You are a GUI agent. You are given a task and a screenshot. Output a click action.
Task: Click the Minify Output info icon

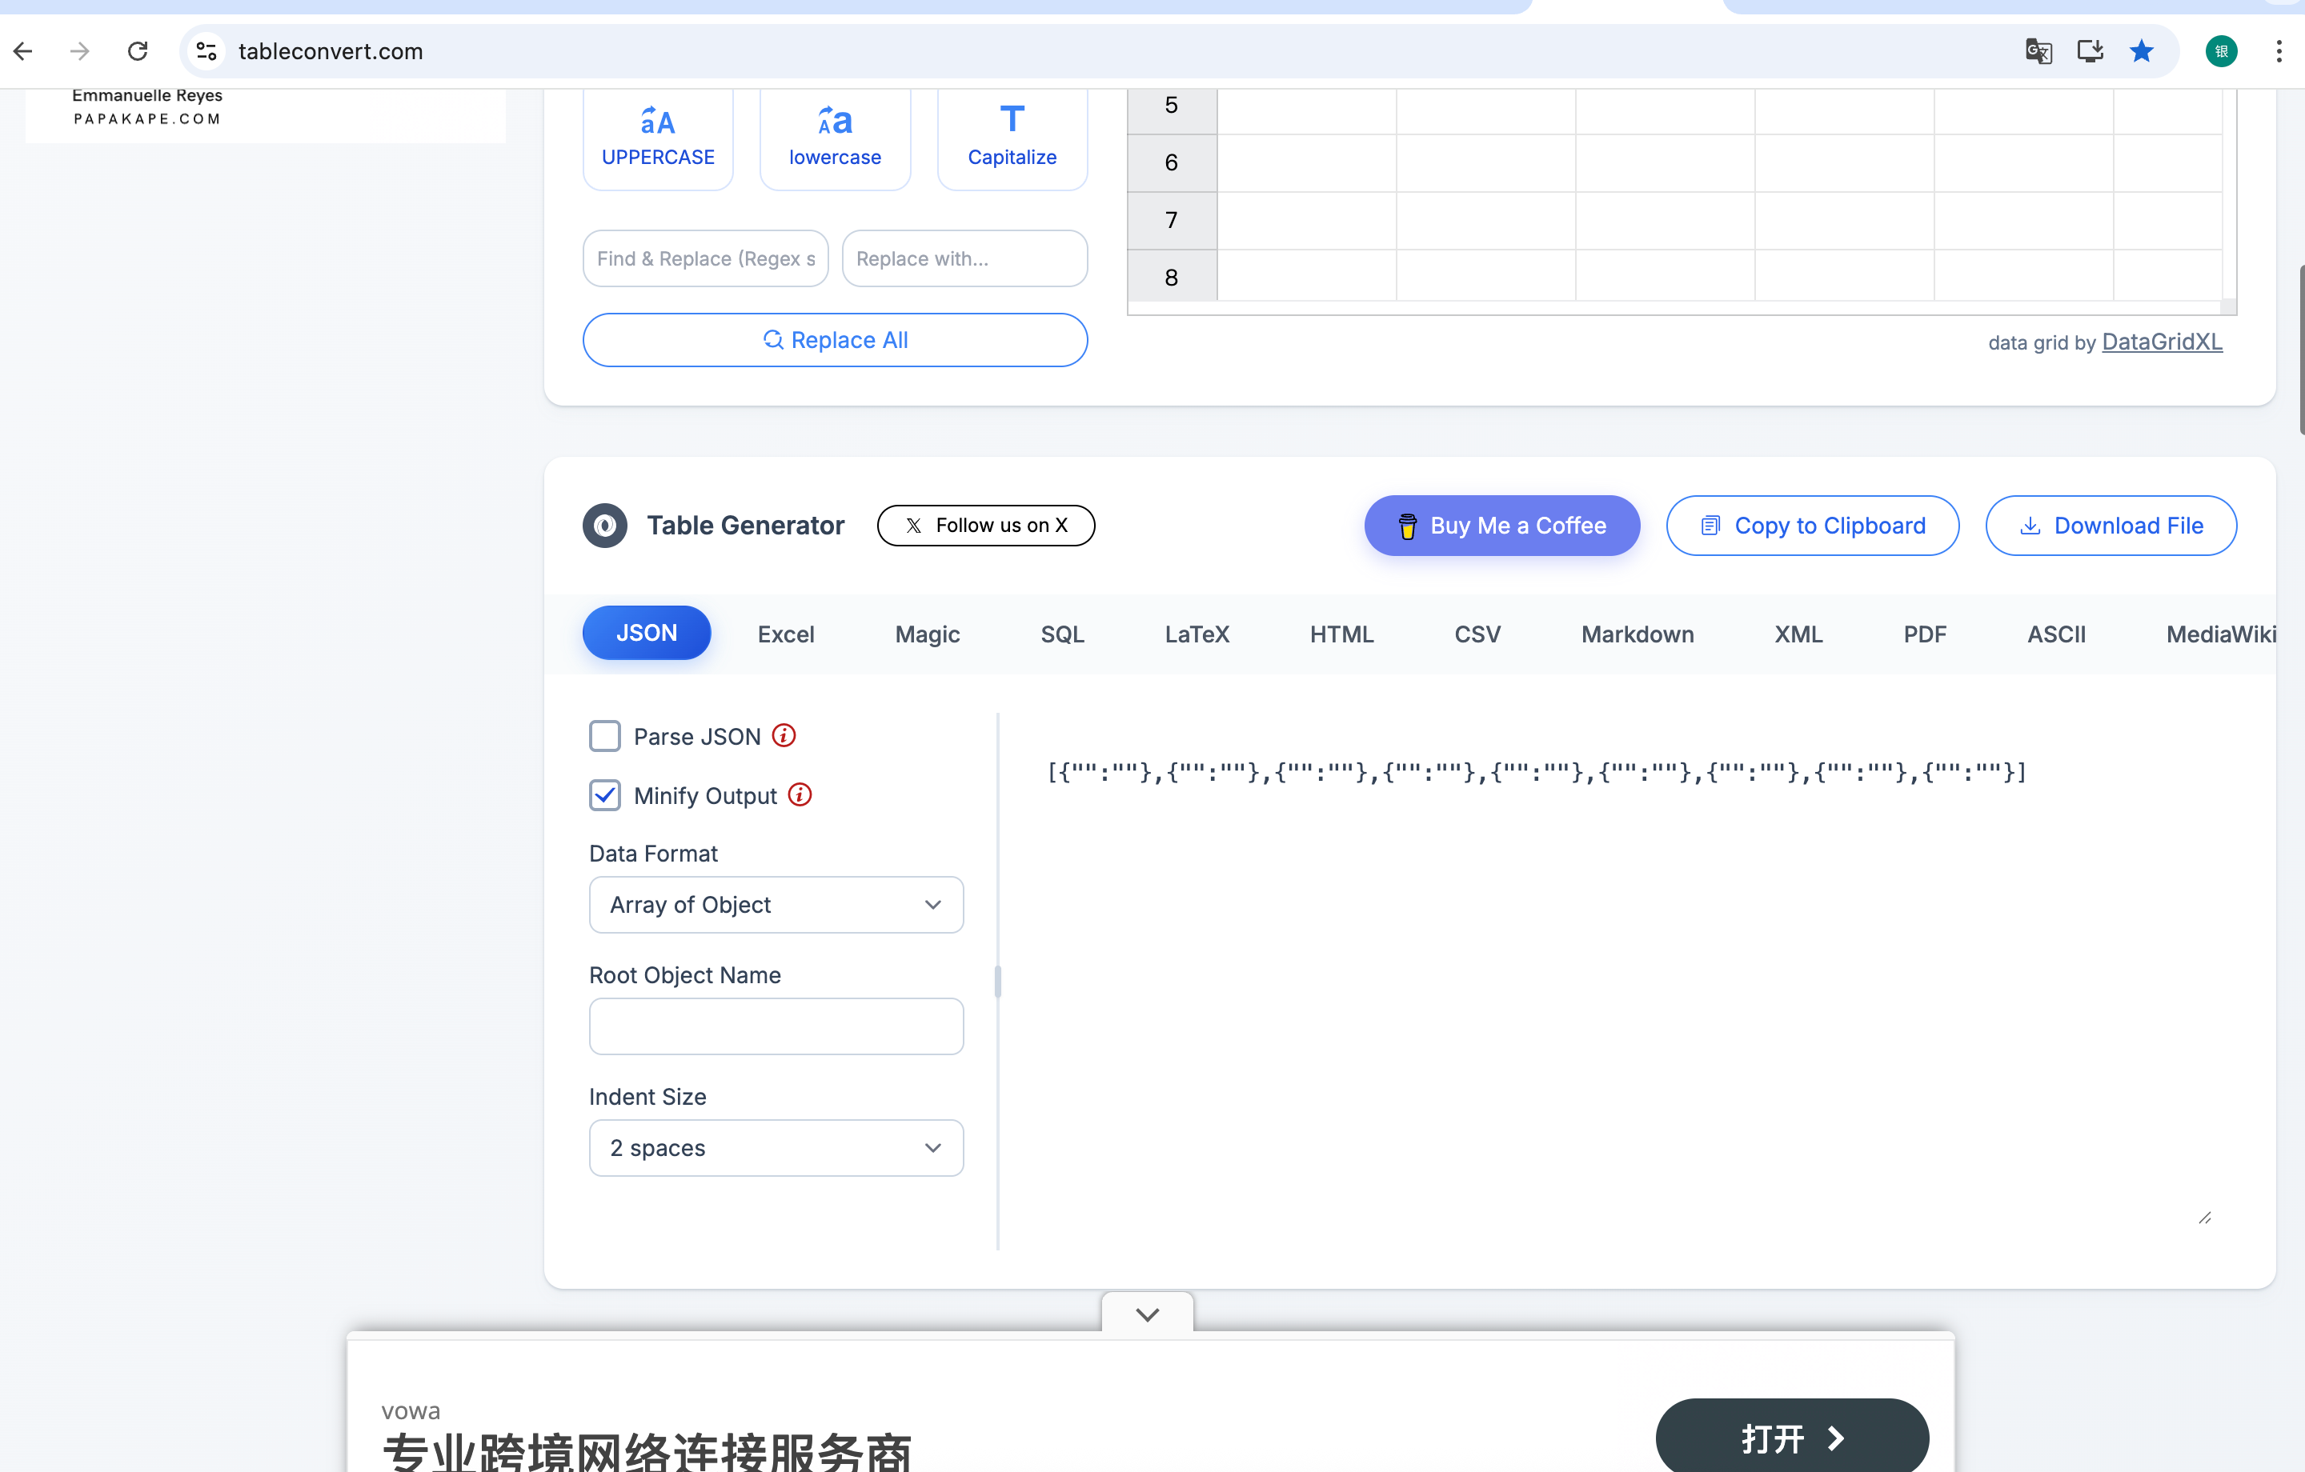pos(800,794)
